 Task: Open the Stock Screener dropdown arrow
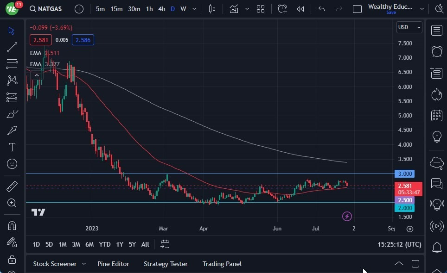point(84,264)
